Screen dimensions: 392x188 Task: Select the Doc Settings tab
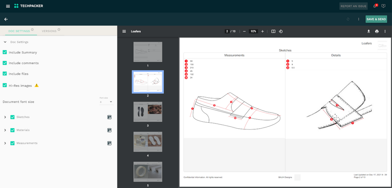pos(19,31)
